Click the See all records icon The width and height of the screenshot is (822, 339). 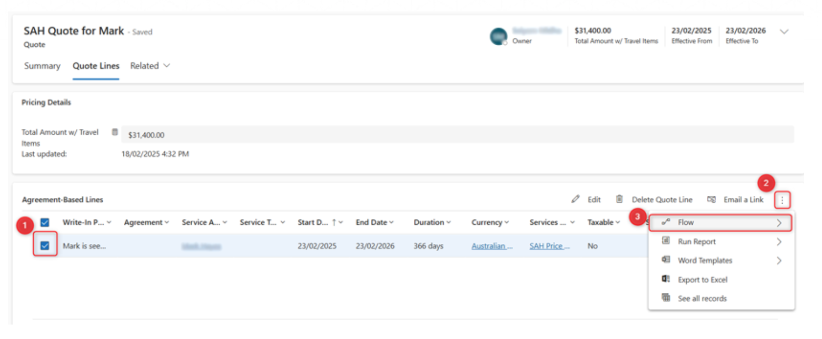pyautogui.click(x=666, y=298)
